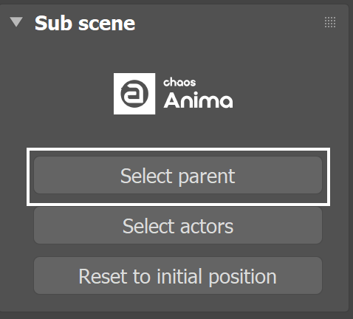
Task: Click the circular 'a' emblem in logo
Action: click(x=134, y=94)
